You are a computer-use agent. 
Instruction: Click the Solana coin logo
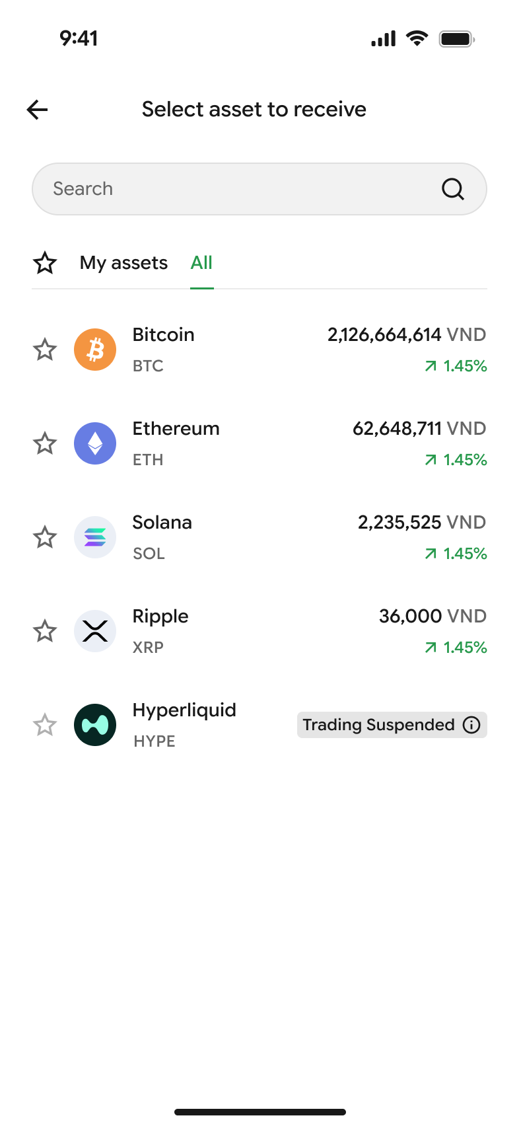(95, 537)
